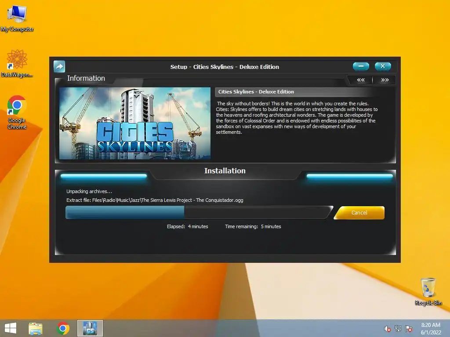
Task: Select the My Computer desktop icon
Action: pos(17,18)
